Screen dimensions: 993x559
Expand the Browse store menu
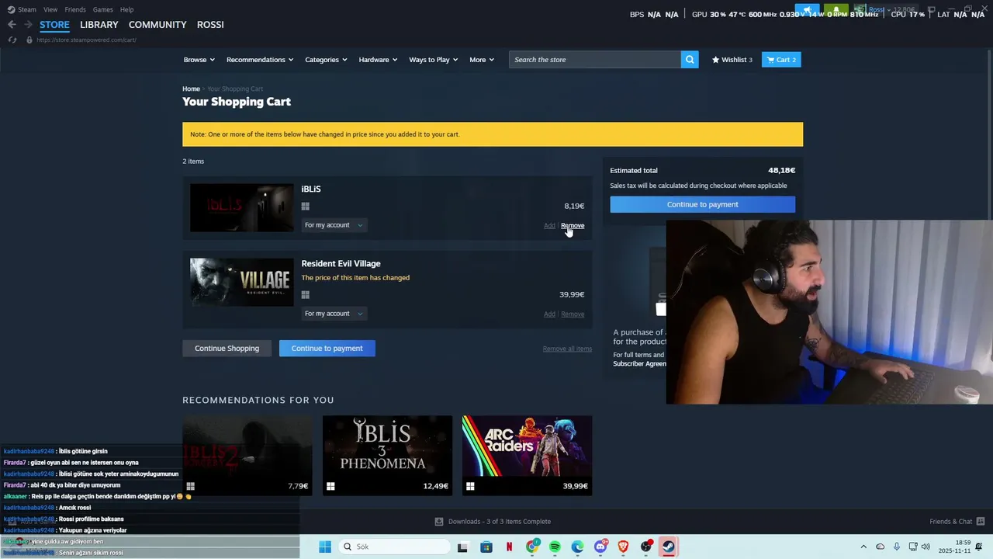coord(199,60)
